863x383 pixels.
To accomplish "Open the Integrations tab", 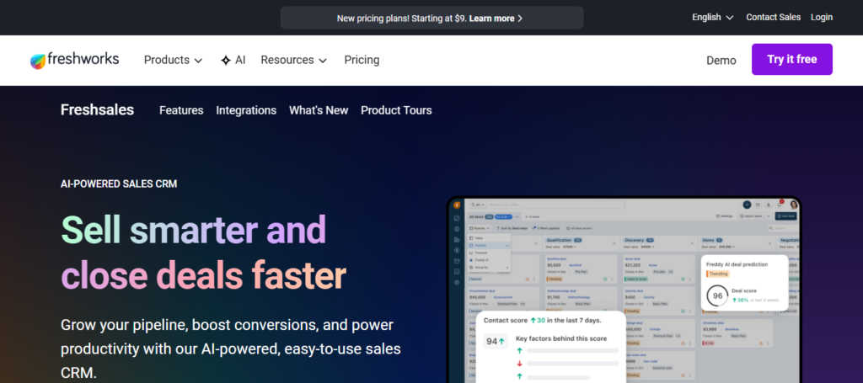I will pyautogui.click(x=246, y=110).
